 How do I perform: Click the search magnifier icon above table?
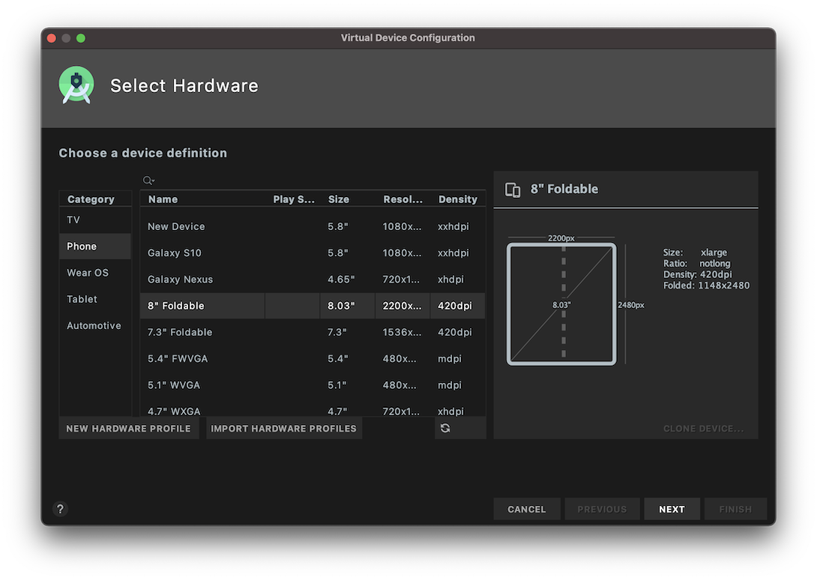click(x=148, y=181)
